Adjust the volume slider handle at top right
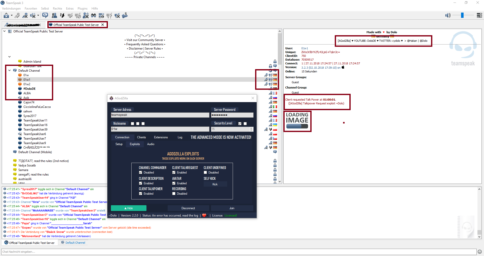 tap(462, 15)
